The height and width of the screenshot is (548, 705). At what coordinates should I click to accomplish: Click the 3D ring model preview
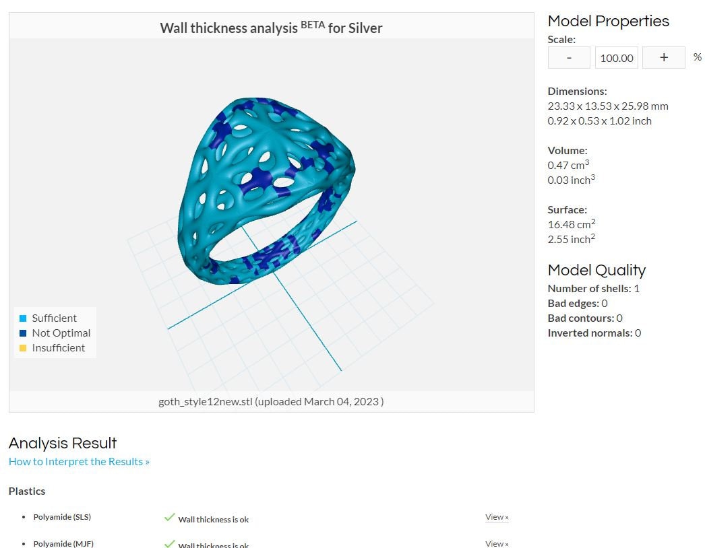(266, 191)
